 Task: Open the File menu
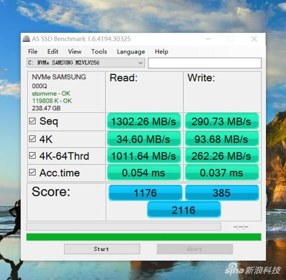(x=33, y=52)
